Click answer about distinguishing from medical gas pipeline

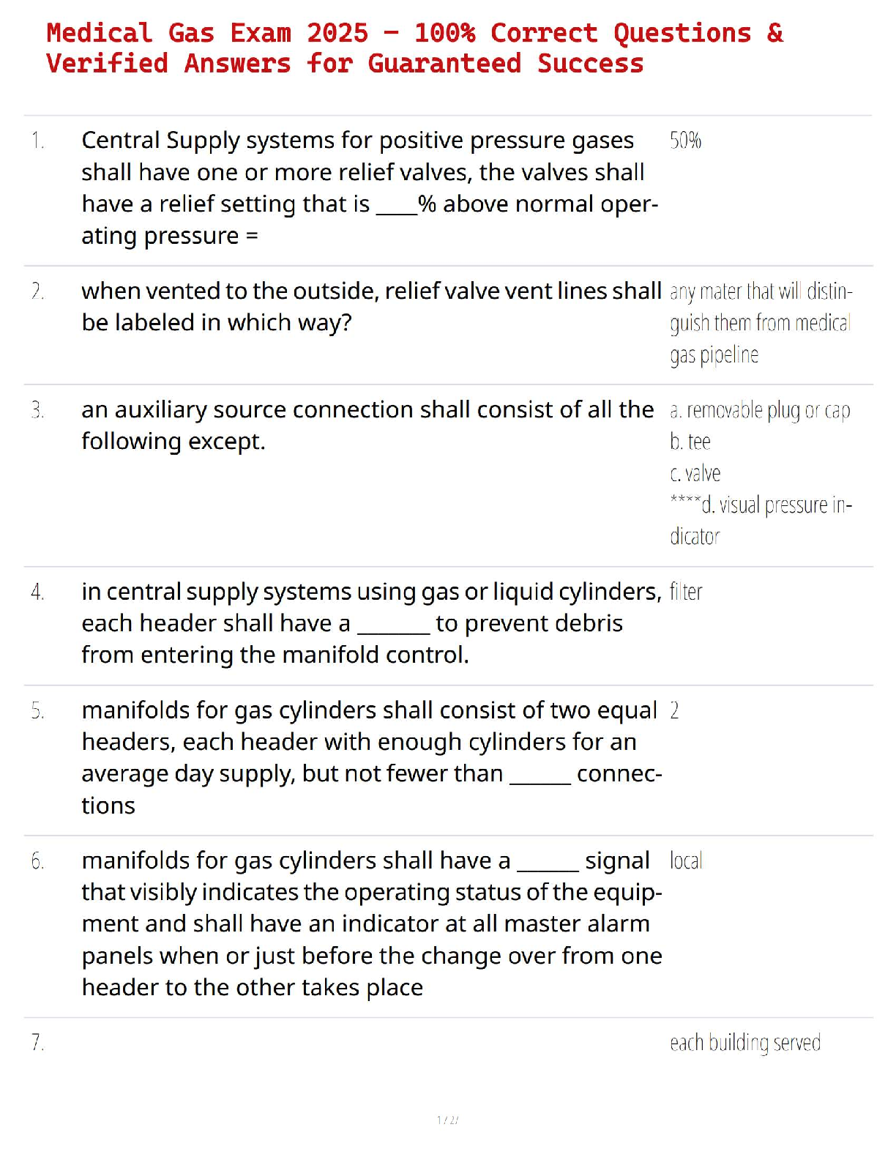761,323
